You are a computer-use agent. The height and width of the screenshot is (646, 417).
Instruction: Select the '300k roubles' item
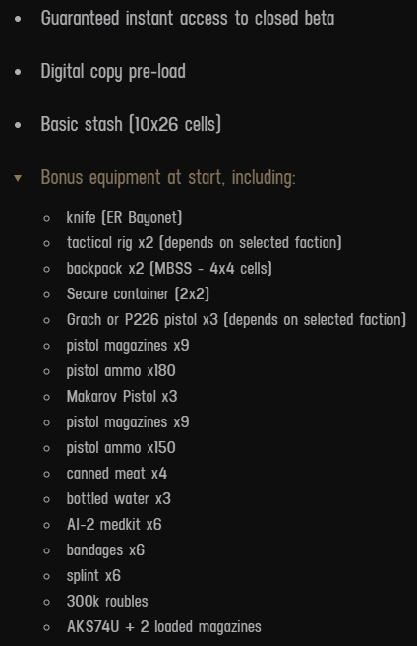[x=107, y=601]
